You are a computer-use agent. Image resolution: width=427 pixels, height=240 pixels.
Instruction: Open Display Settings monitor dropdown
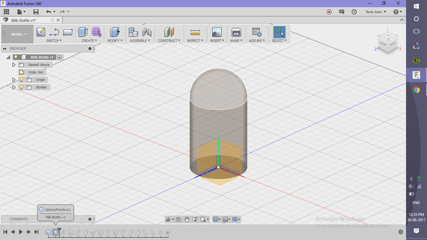(216, 219)
